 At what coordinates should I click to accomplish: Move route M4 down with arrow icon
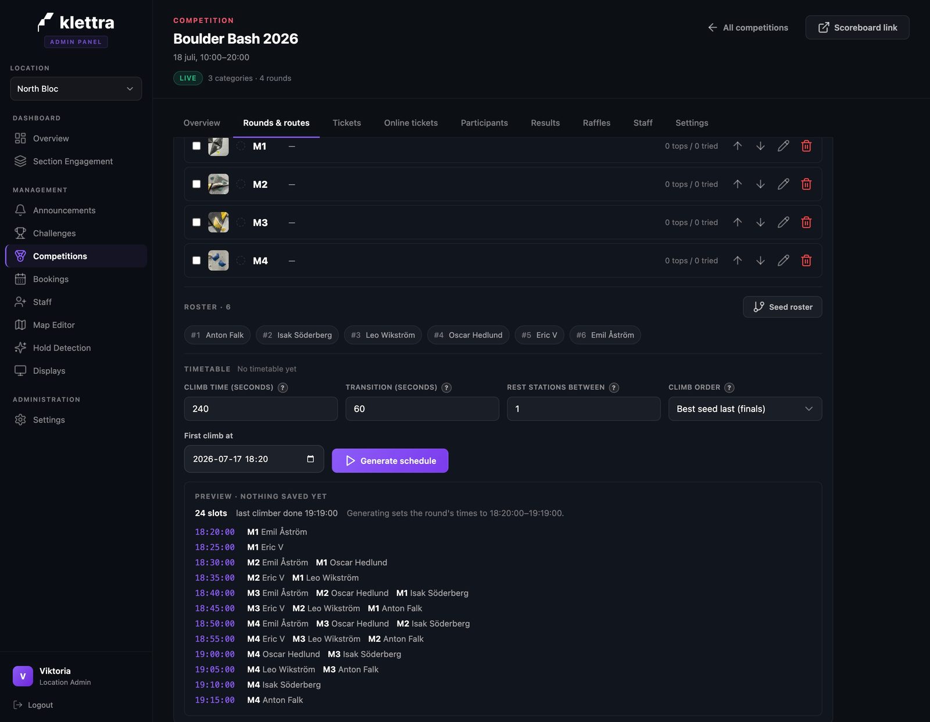pos(760,260)
